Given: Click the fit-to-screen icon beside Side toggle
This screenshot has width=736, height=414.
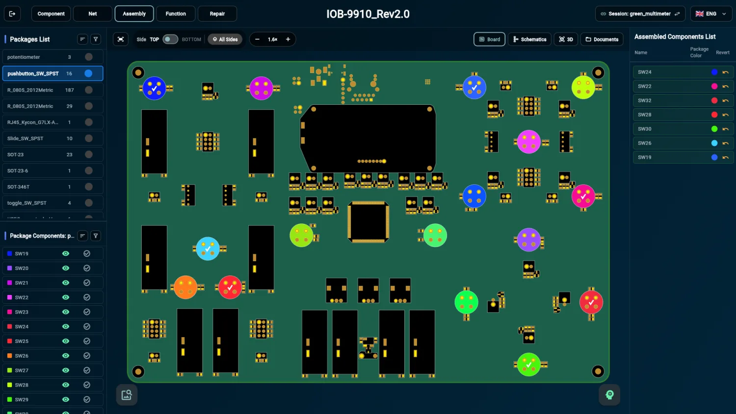Looking at the screenshot, I should [x=121, y=39].
